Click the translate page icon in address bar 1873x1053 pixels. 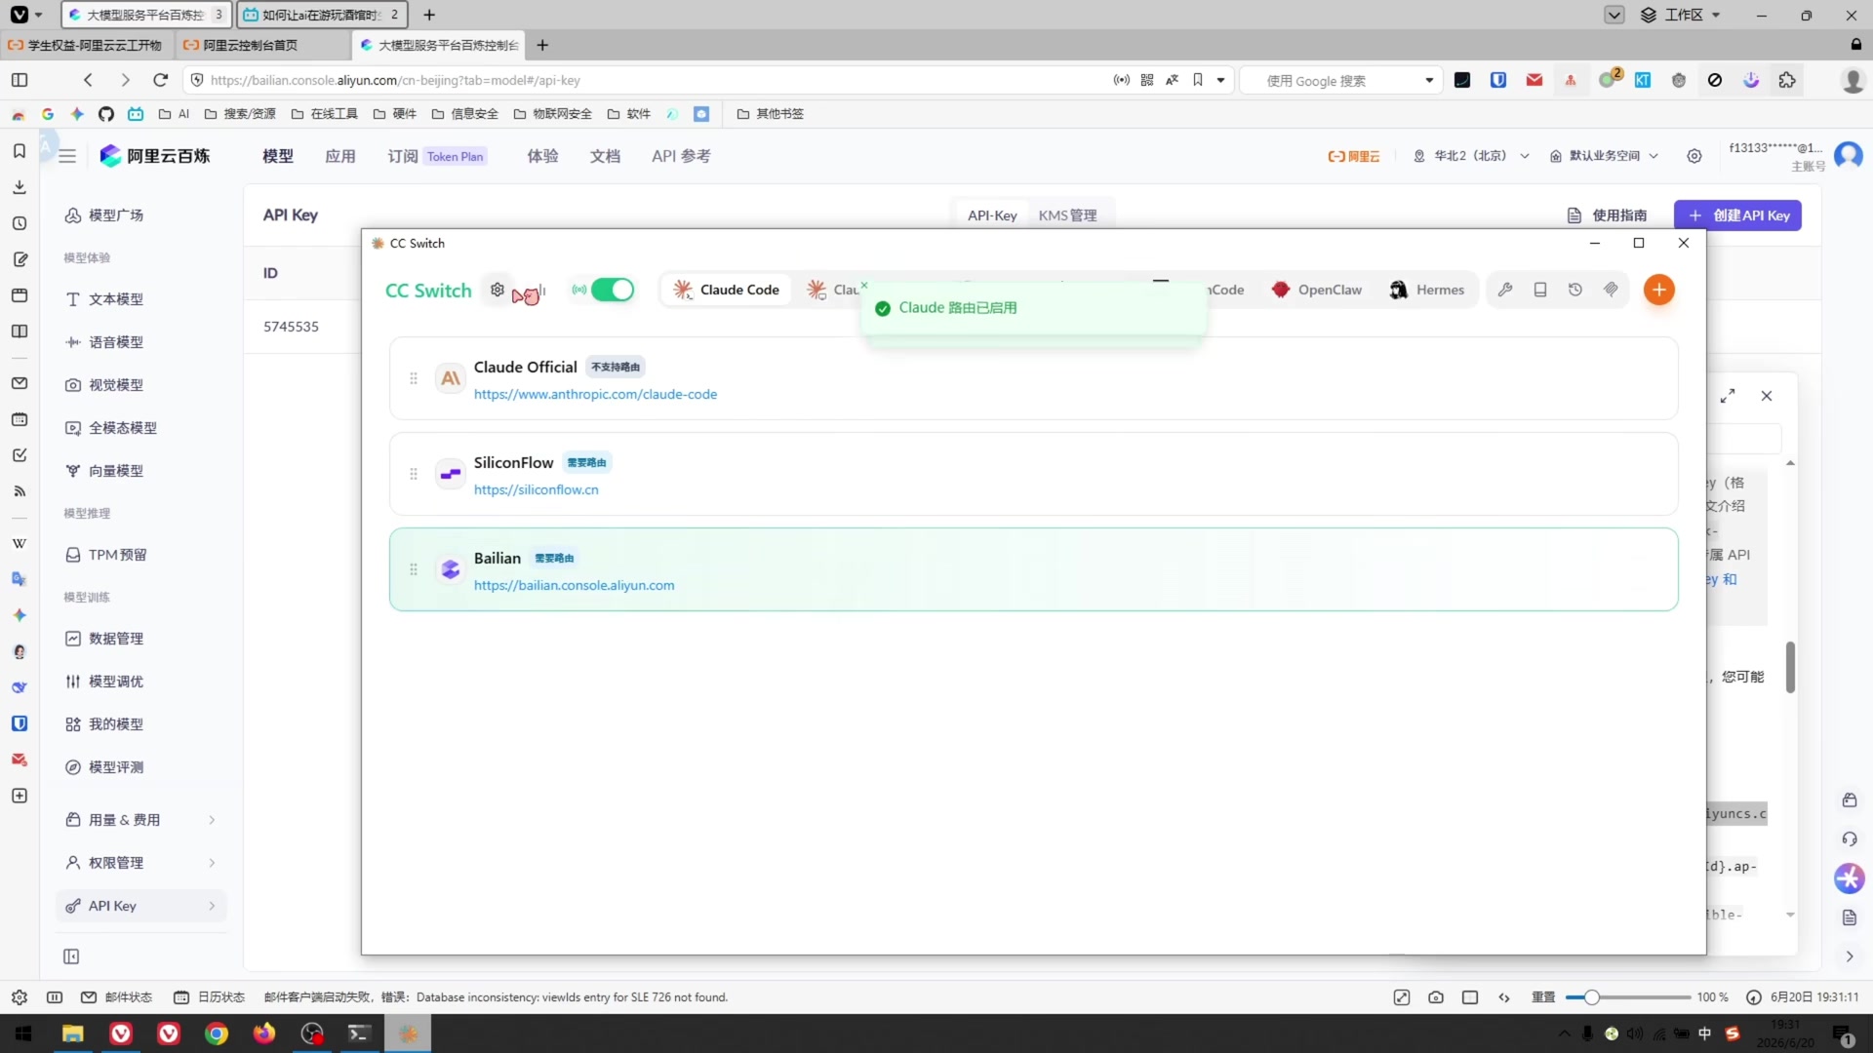[1173, 80]
